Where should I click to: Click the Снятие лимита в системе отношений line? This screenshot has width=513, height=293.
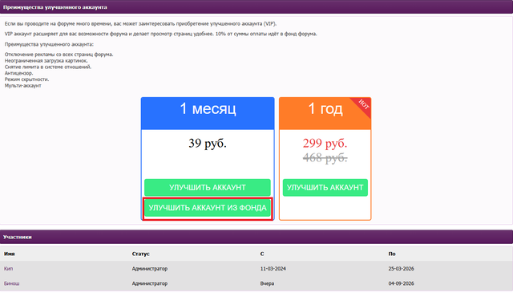(x=48, y=67)
